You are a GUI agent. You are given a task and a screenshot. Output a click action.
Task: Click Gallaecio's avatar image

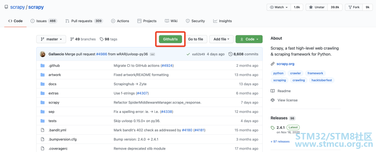tap(42, 54)
